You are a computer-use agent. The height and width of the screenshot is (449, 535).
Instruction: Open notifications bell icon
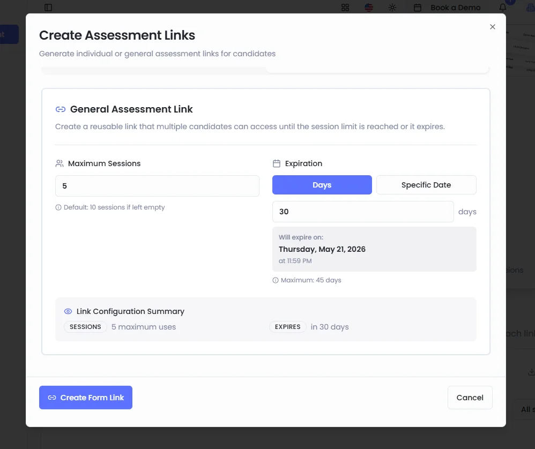pos(503,8)
